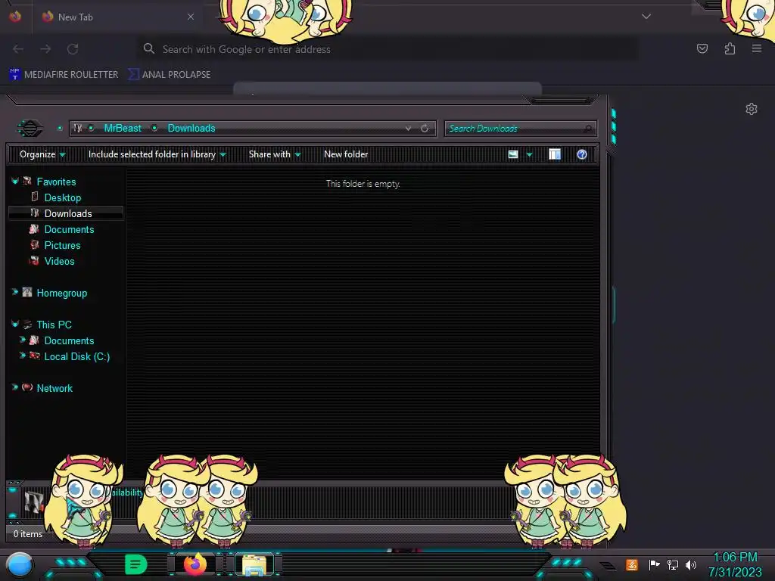Open the volume speaker tray icon
Viewport: 775px width, 581px height.
tap(691, 564)
